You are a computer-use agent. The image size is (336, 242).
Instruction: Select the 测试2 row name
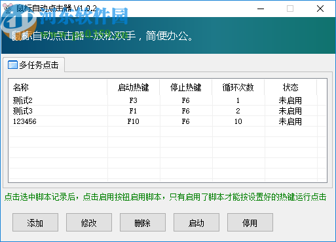pos(23,100)
